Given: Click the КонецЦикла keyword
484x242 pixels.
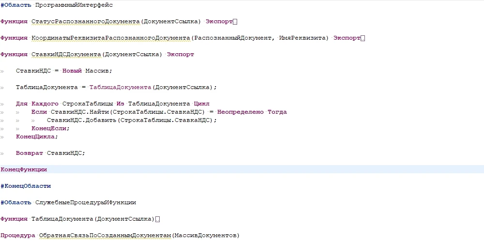Looking at the screenshot, I should click(x=35, y=136).
